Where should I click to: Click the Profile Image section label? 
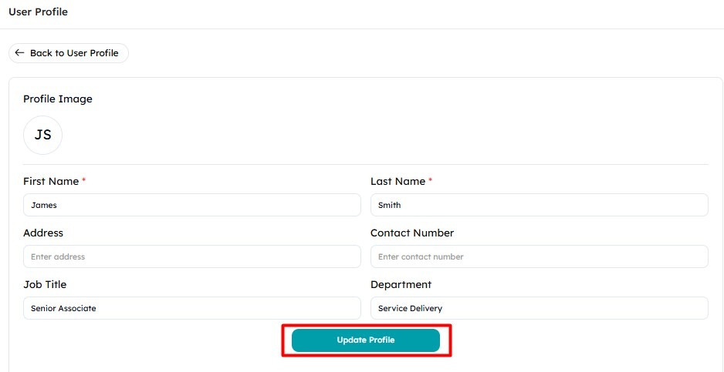[x=58, y=99]
